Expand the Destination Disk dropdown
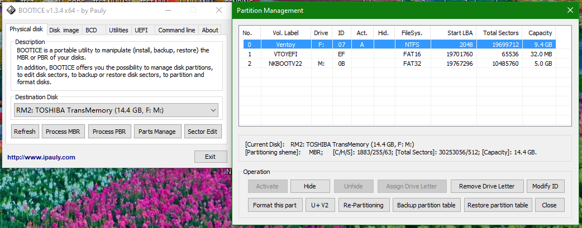The height and width of the screenshot is (228, 582). (116, 110)
